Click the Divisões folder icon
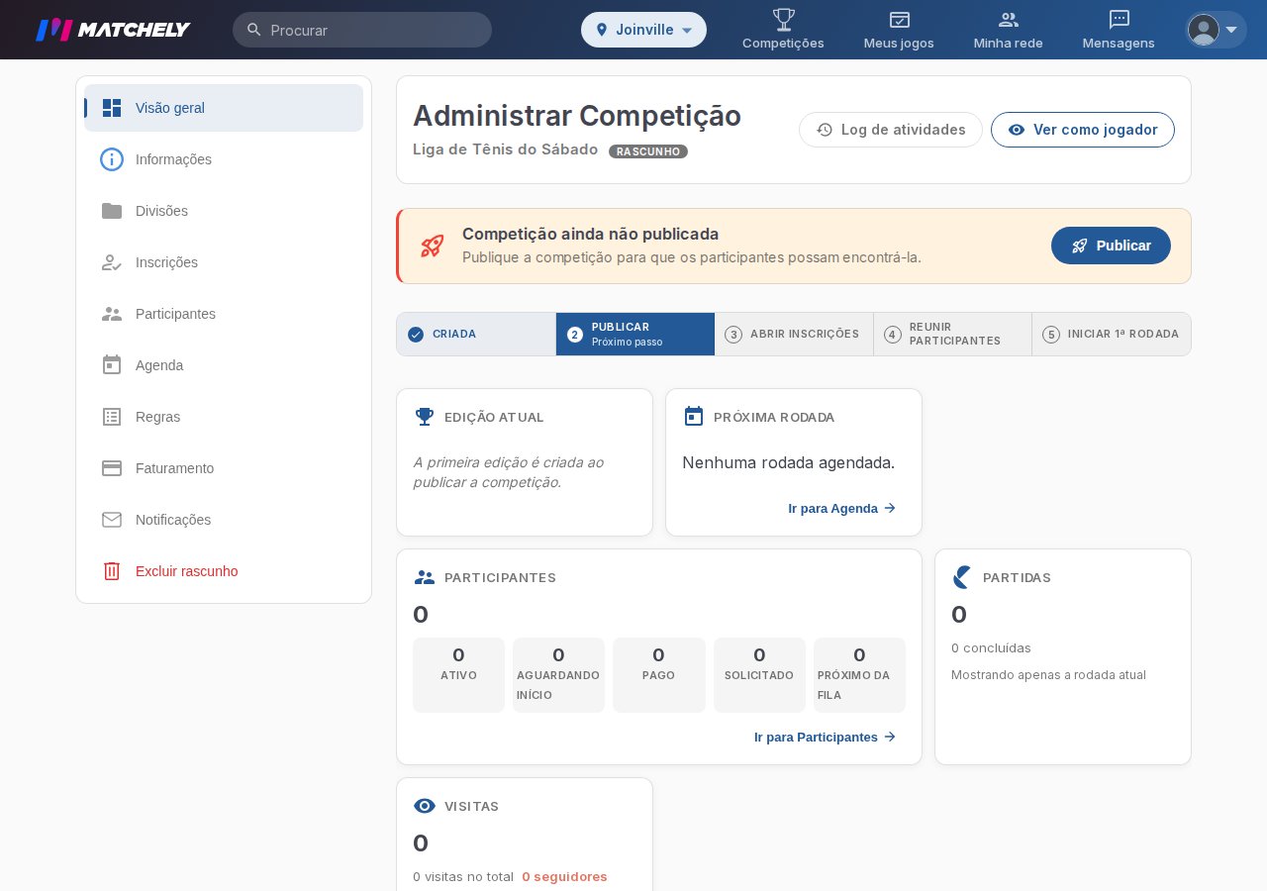The height and width of the screenshot is (891, 1267). pos(112,211)
